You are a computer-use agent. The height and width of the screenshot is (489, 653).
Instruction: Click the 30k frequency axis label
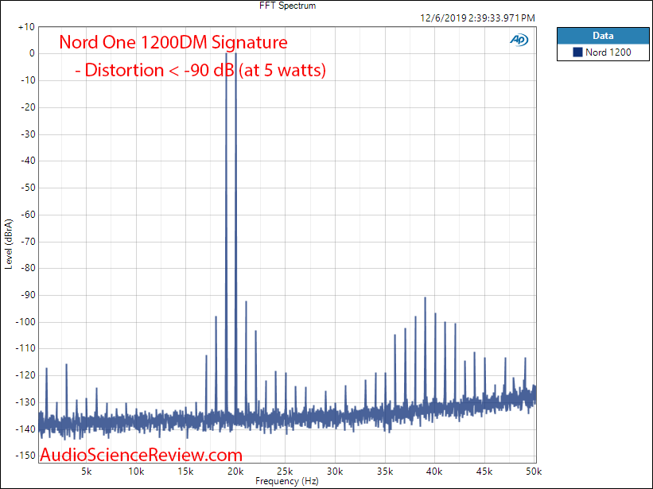click(335, 472)
